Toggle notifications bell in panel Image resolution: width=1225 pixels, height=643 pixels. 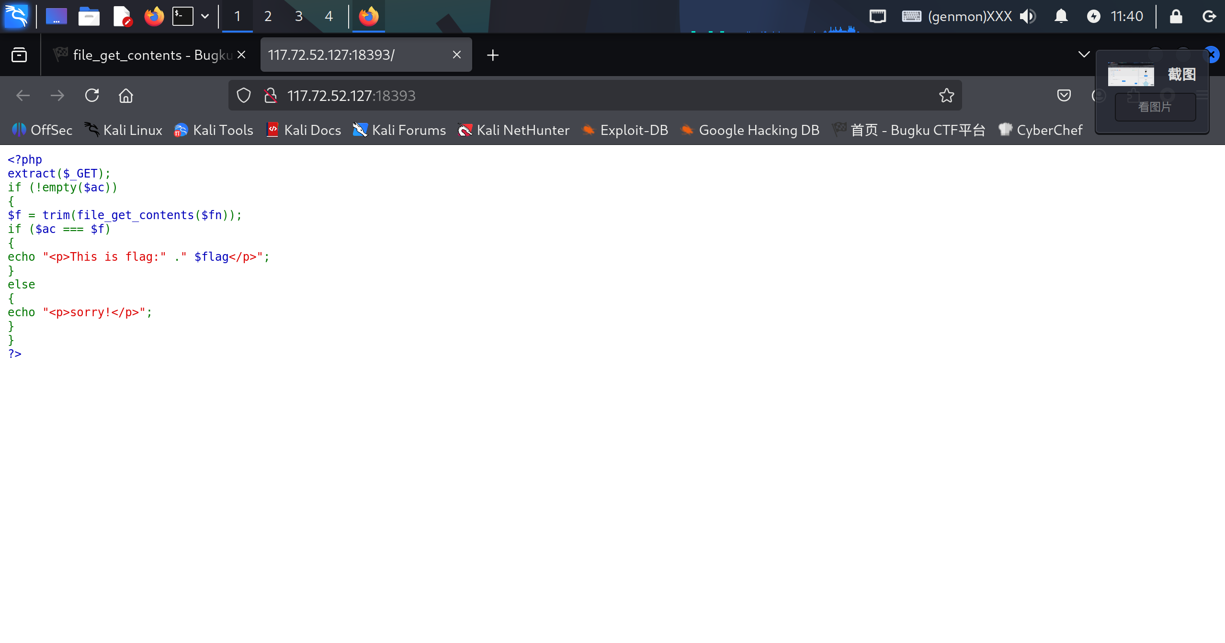(x=1061, y=16)
